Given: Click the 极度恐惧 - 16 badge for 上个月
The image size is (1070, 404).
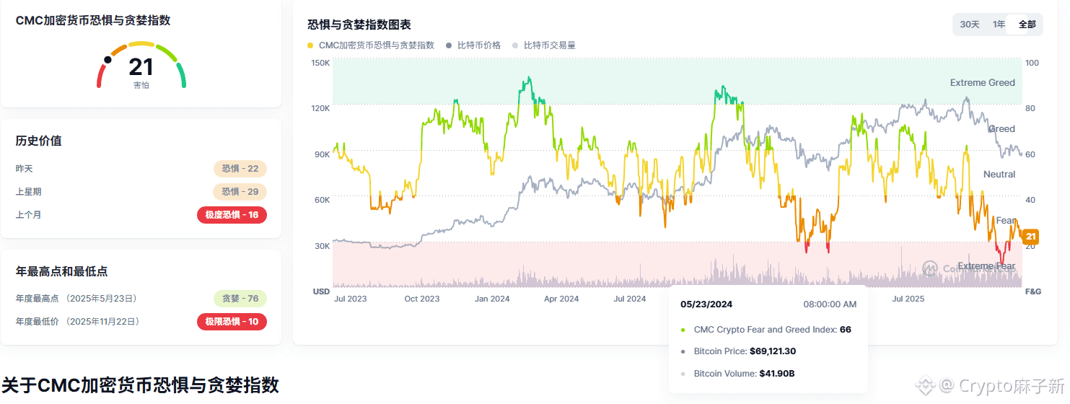Looking at the screenshot, I should pyautogui.click(x=232, y=215).
